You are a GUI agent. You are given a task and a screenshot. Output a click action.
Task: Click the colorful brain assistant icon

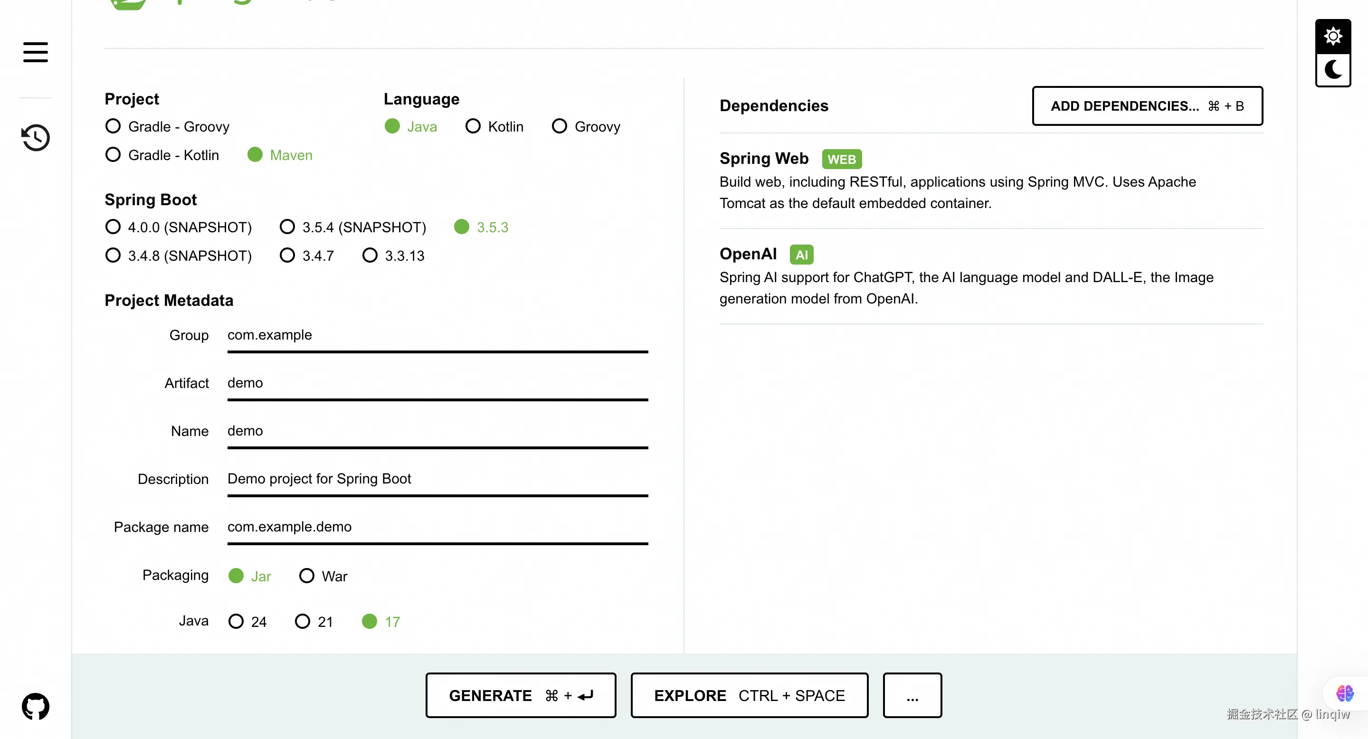(1345, 693)
